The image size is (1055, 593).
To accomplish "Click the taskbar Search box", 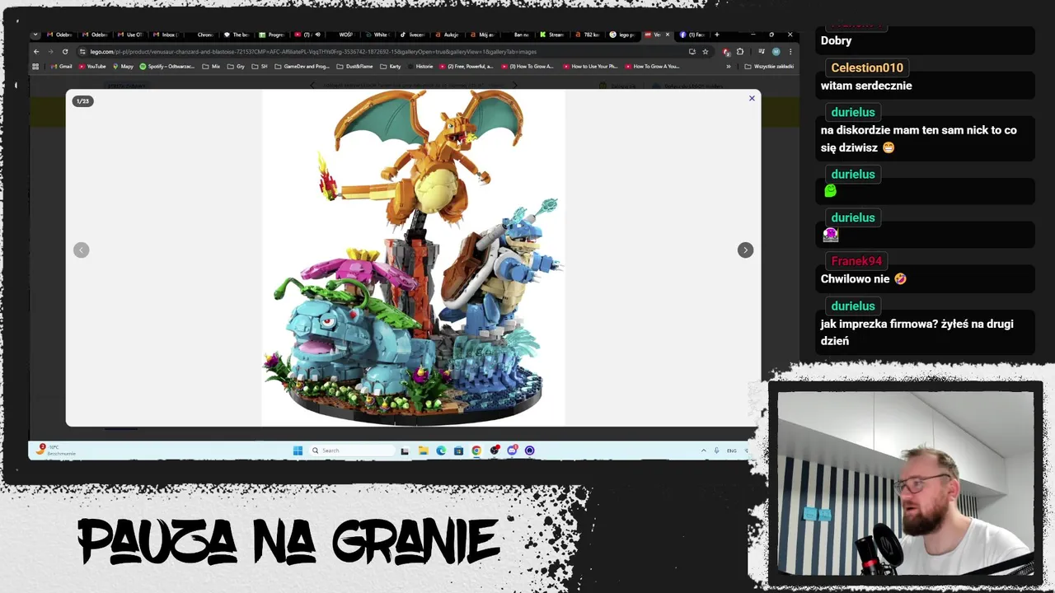I will click(x=352, y=451).
